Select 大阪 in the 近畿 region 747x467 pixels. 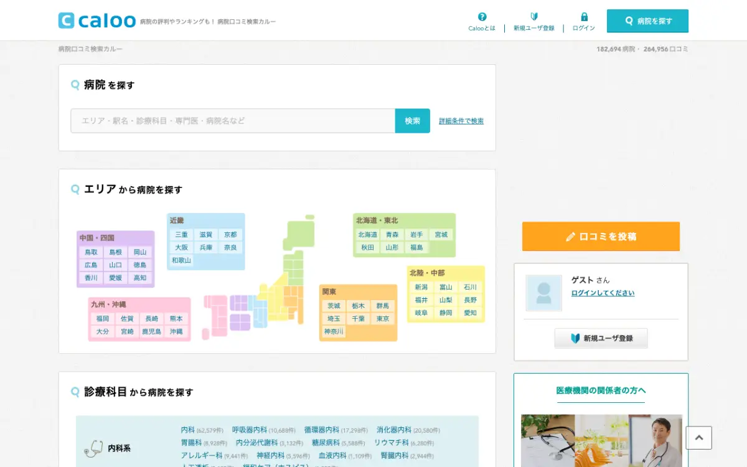pos(181,247)
